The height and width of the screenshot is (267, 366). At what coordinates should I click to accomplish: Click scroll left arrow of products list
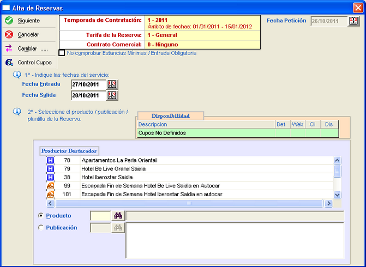click(x=50, y=203)
